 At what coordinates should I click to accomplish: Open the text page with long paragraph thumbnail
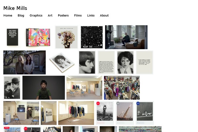tap(106, 62)
